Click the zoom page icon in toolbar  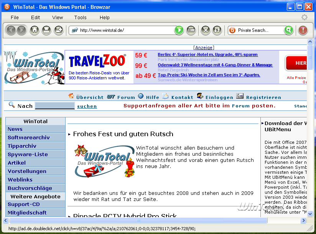(x=59, y=30)
